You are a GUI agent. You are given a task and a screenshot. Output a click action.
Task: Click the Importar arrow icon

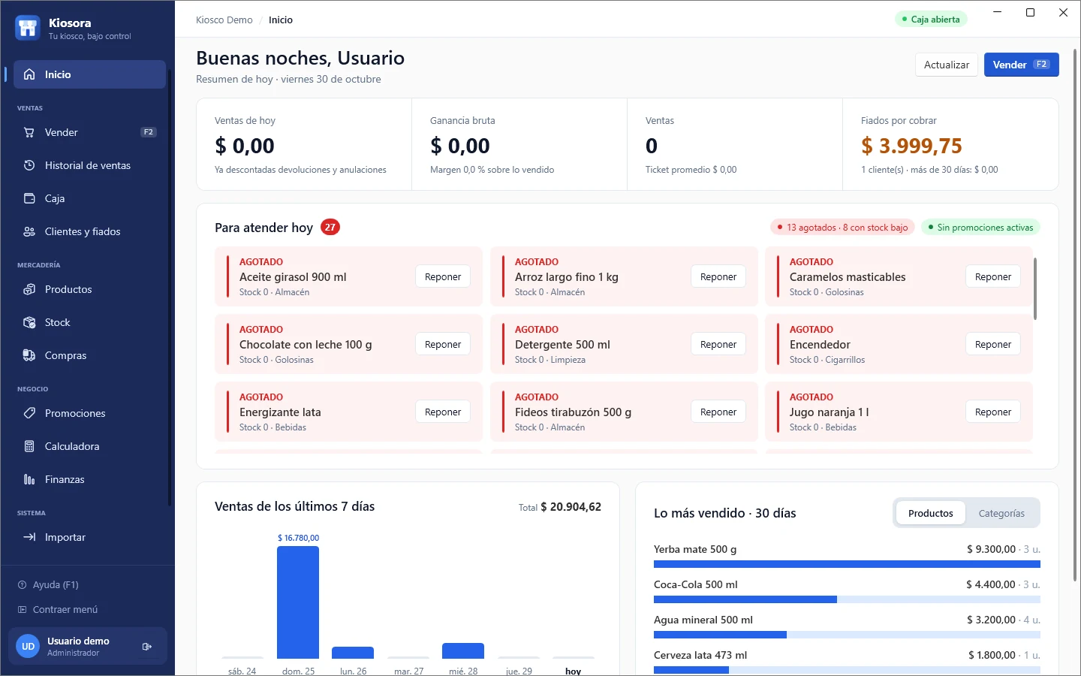pos(29,537)
